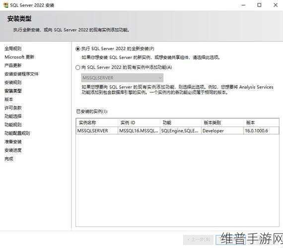Close the SQL Server 2022 setup window
283x248 pixels.
[x=276, y=5]
